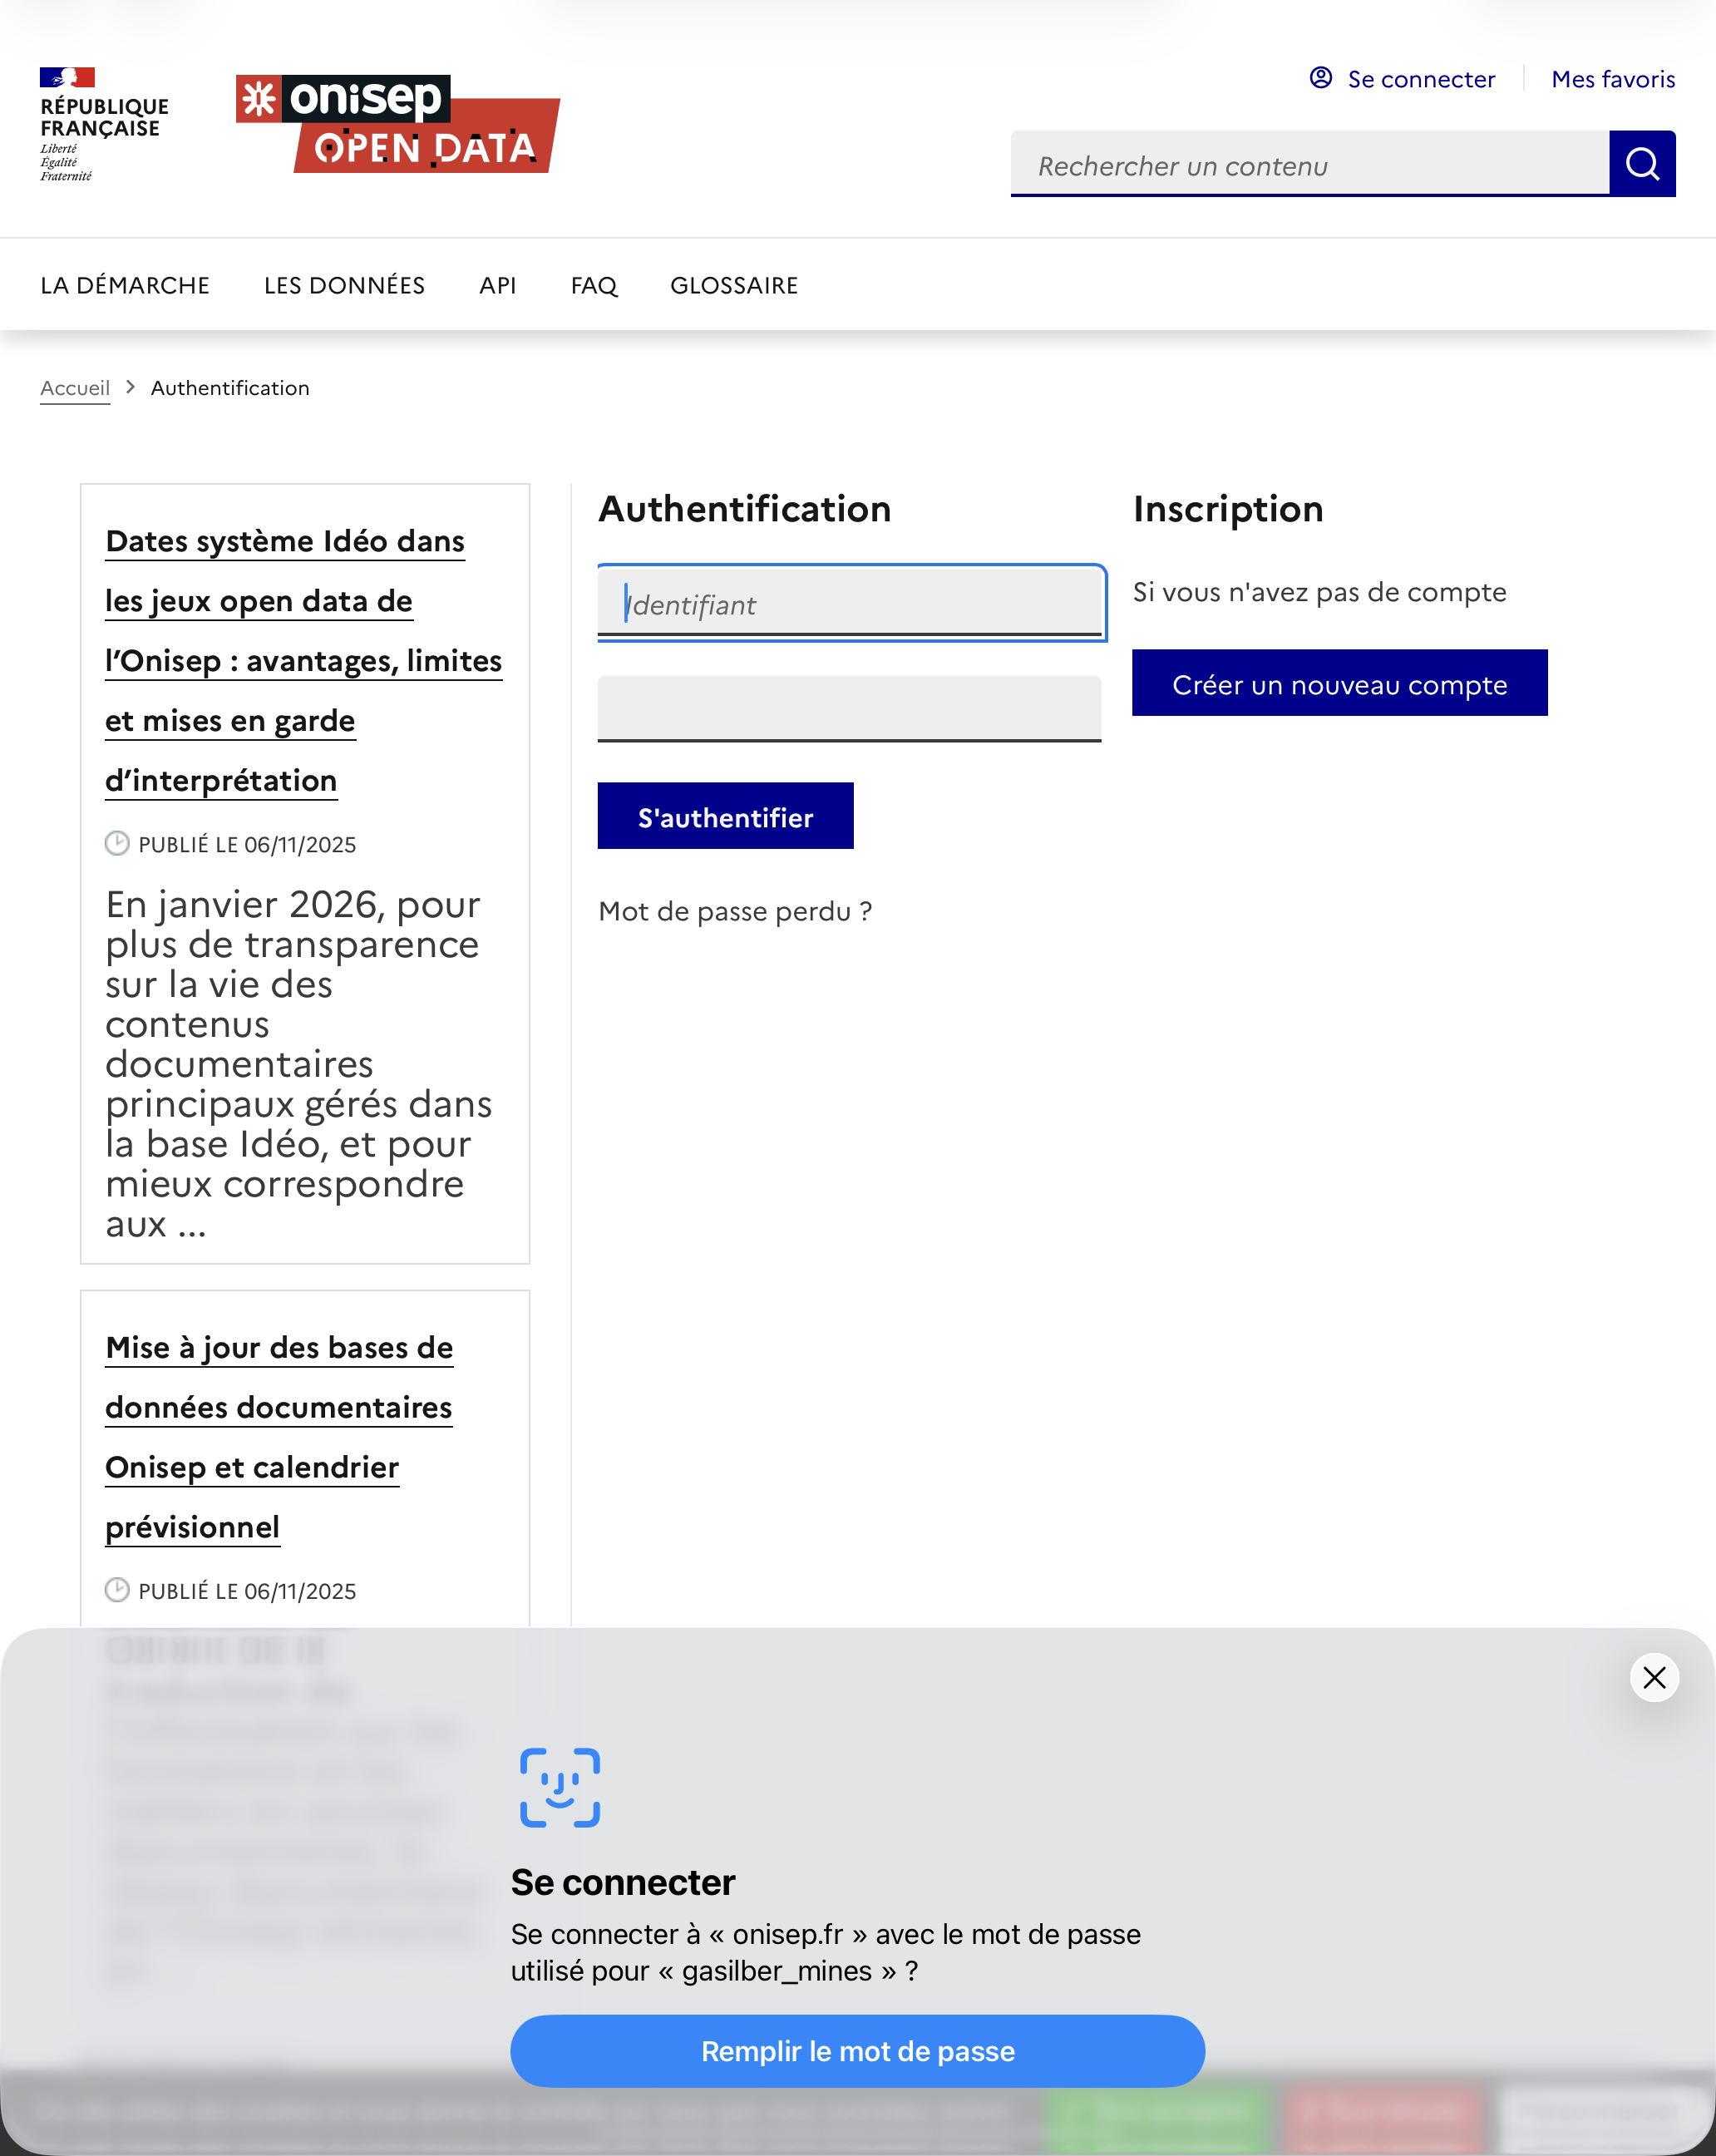
Task: Go to Mes favoris
Action: [x=1612, y=79]
